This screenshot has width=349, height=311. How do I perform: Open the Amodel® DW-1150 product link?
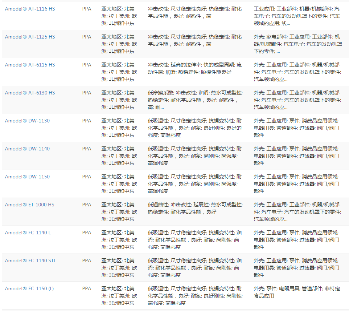pyautogui.click(x=27, y=177)
